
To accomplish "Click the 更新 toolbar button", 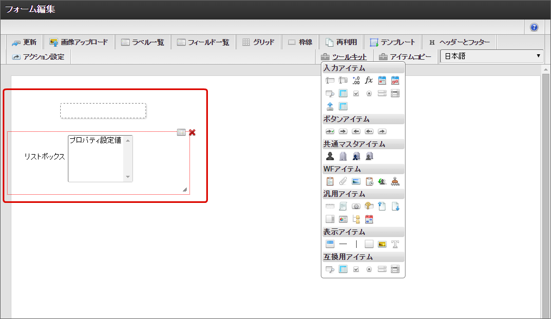I will tap(24, 42).
